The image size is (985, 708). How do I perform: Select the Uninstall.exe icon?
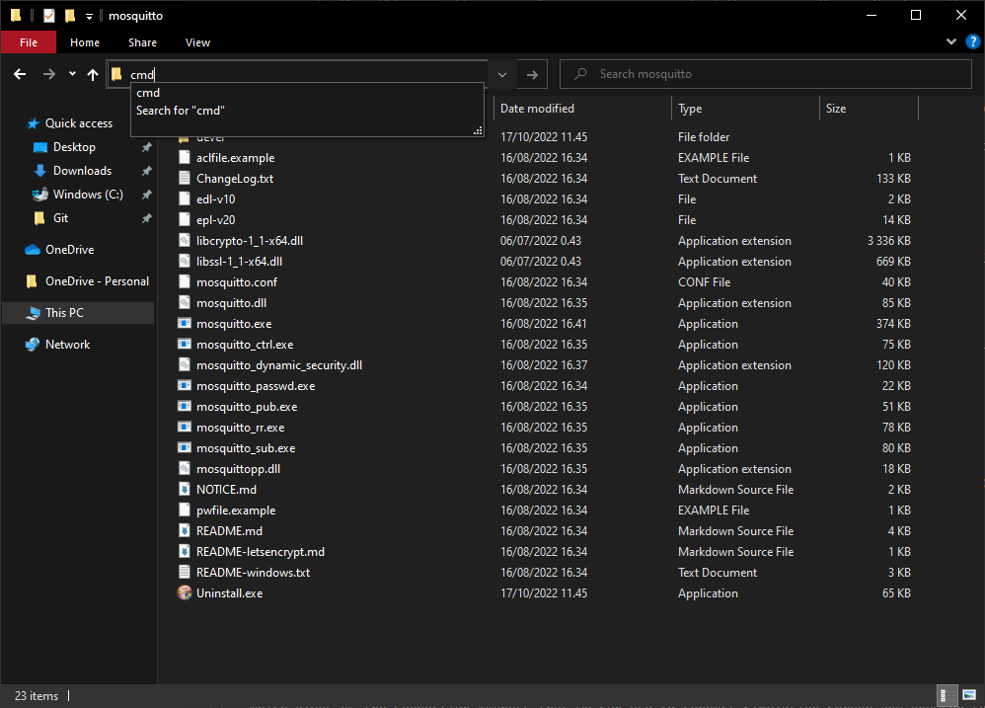point(184,593)
